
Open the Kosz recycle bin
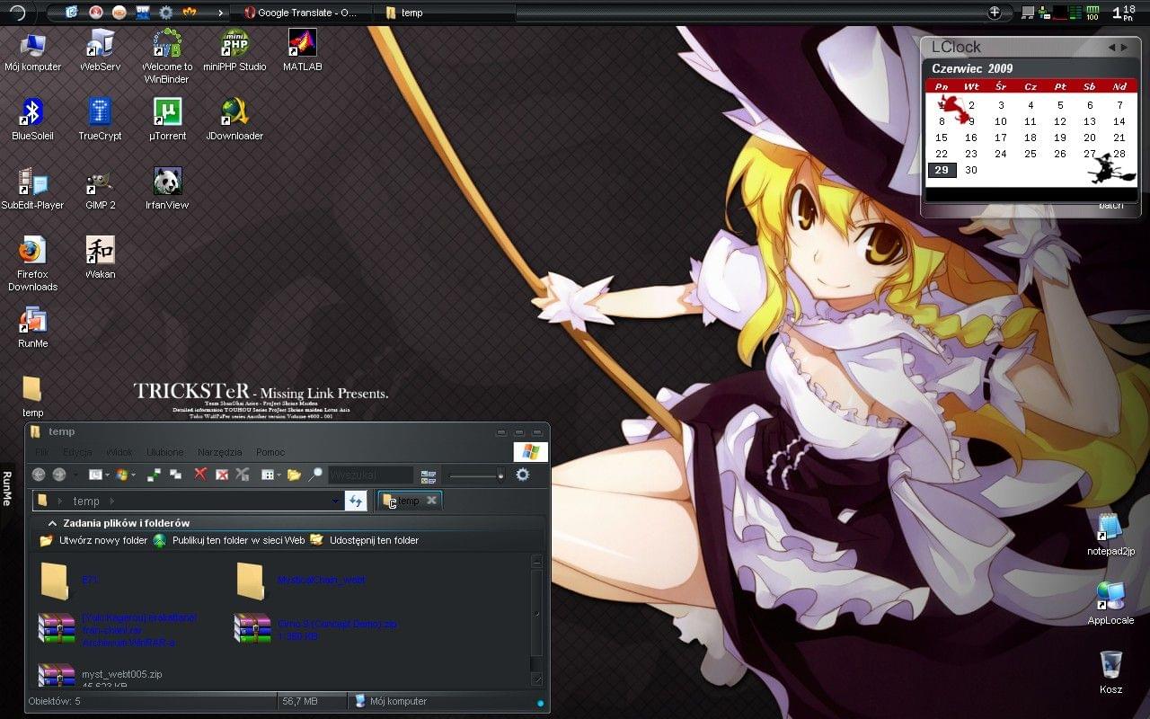click(x=1111, y=672)
